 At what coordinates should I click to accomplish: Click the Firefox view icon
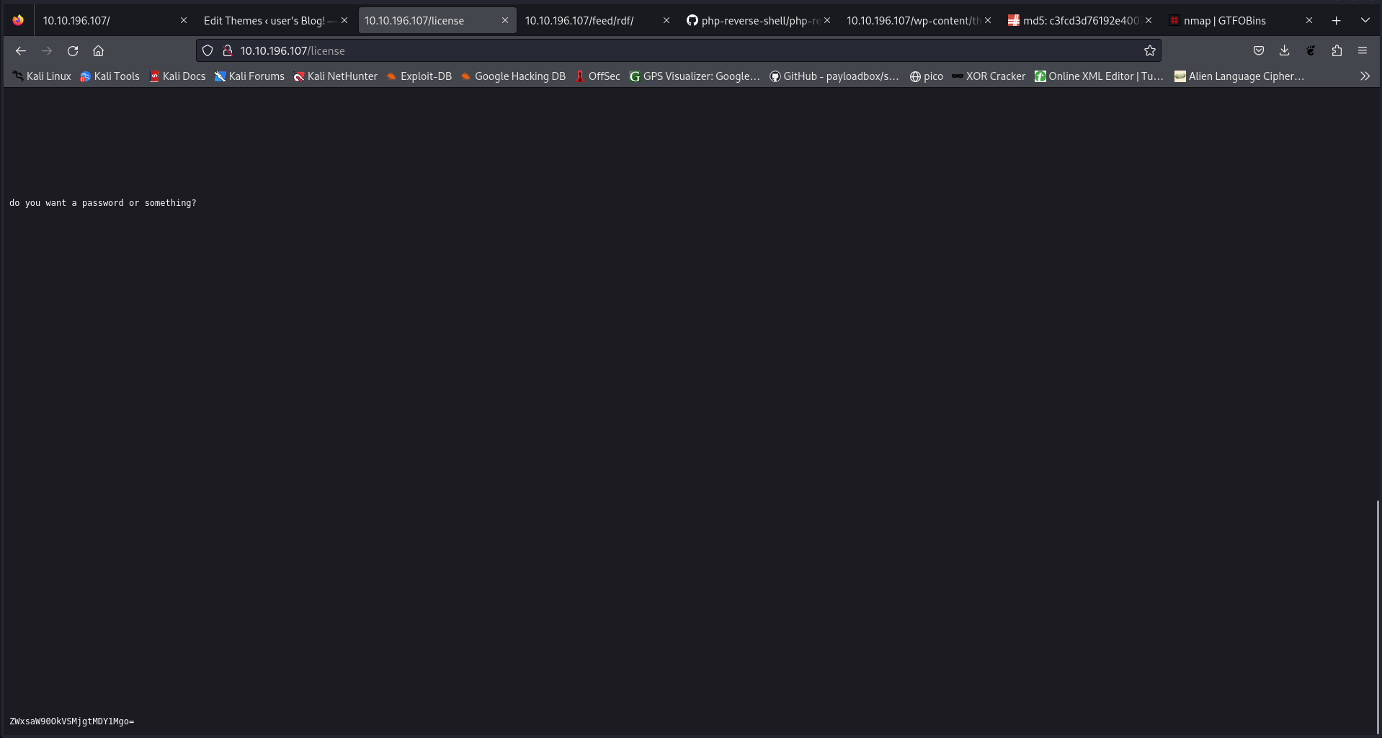pos(18,20)
